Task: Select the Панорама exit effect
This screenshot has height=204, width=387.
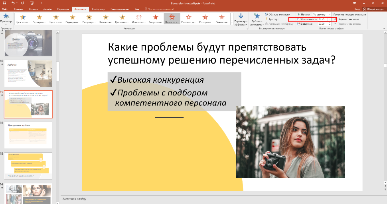Action: (x=205, y=18)
